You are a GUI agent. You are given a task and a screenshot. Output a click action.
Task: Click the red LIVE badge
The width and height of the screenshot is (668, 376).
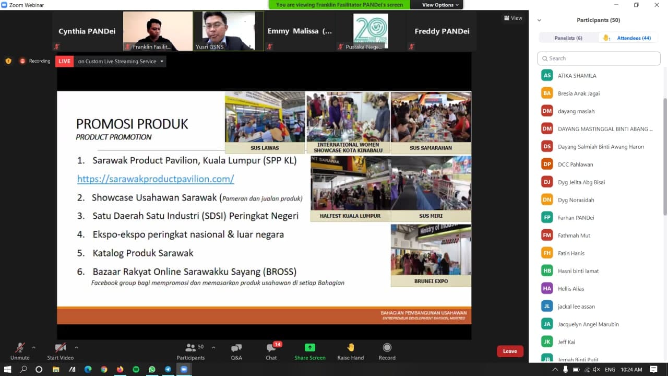65,61
